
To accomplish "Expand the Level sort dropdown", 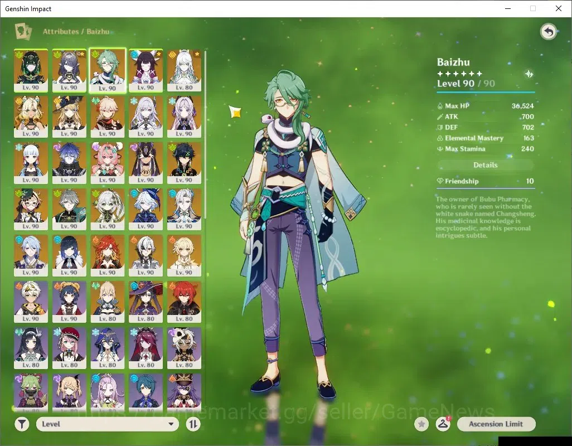I will 108,424.
